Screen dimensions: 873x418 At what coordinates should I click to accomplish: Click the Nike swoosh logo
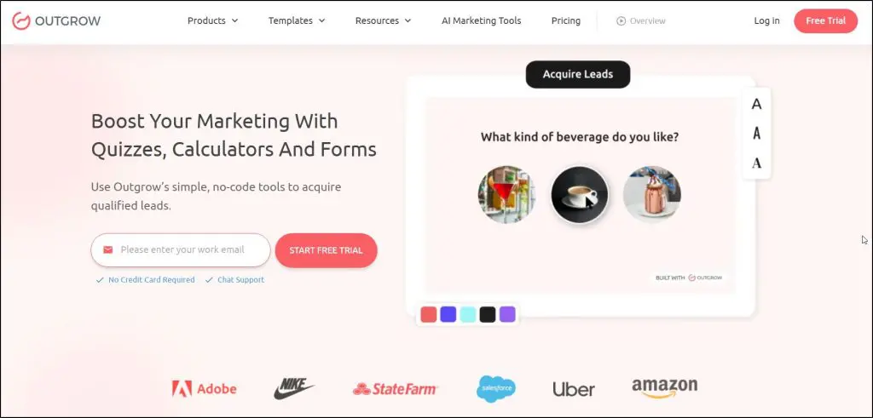point(294,388)
